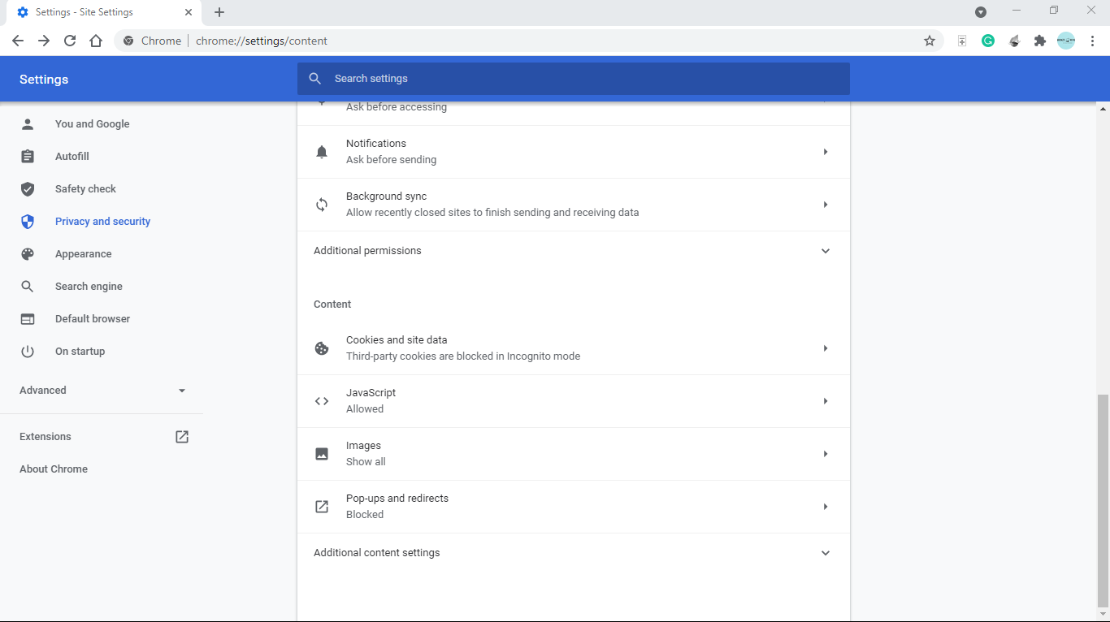1110x622 pixels.
Task: Expand the Advanced sidebar section
Action: pos(102,391)
